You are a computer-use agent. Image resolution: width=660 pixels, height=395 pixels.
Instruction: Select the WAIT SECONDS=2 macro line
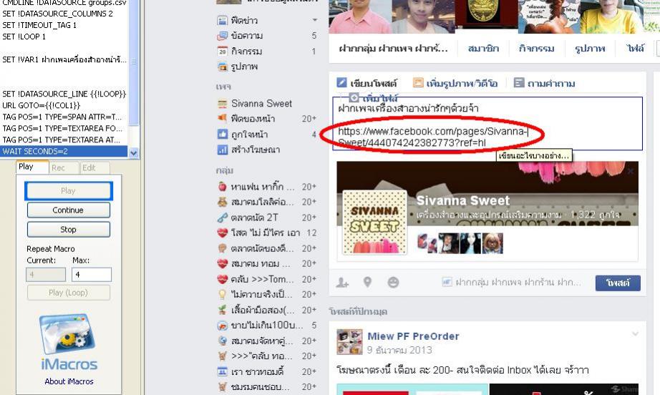pos(64,152)
